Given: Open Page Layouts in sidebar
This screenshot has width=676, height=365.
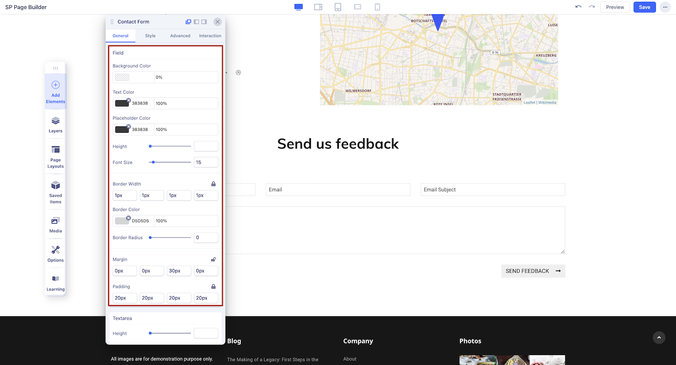Looking at the screenshot, I should [x=55, y=157].
